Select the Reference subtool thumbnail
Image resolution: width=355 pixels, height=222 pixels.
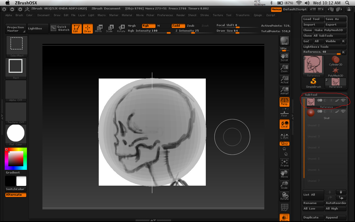click(x=311, y=102)
